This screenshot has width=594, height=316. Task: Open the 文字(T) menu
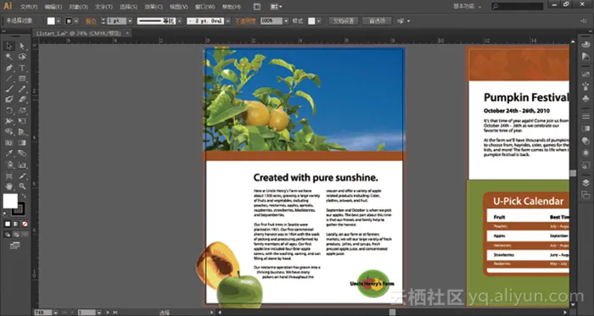click(x=104, y=7)
